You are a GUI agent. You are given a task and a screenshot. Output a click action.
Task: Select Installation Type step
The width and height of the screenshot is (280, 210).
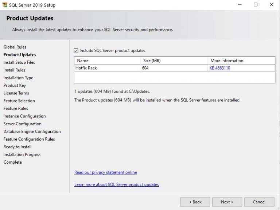coord(18,78)
